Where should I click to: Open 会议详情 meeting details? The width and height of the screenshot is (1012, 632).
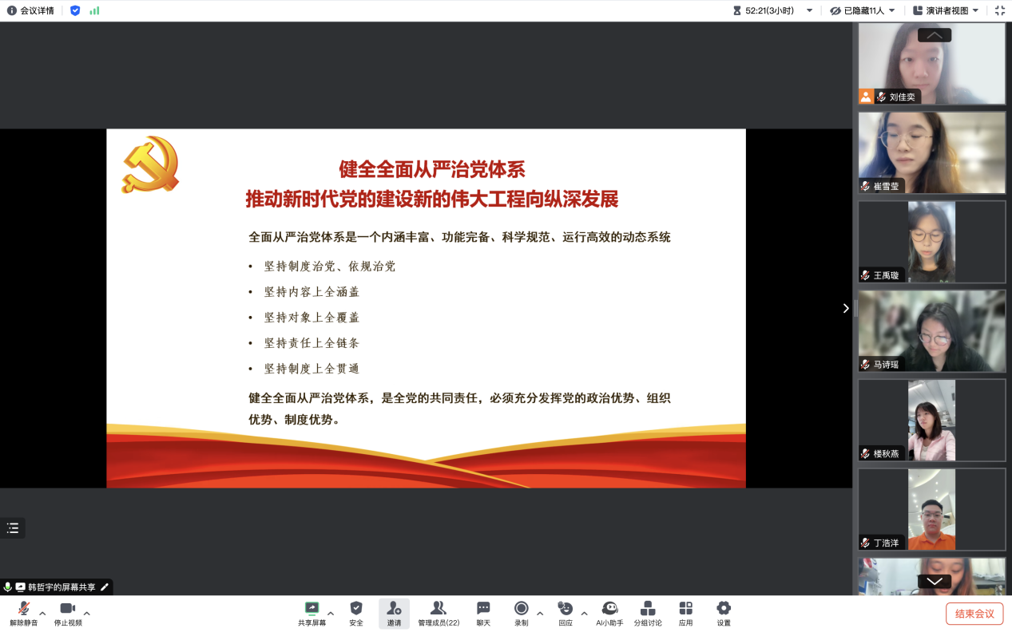(30, 10)
